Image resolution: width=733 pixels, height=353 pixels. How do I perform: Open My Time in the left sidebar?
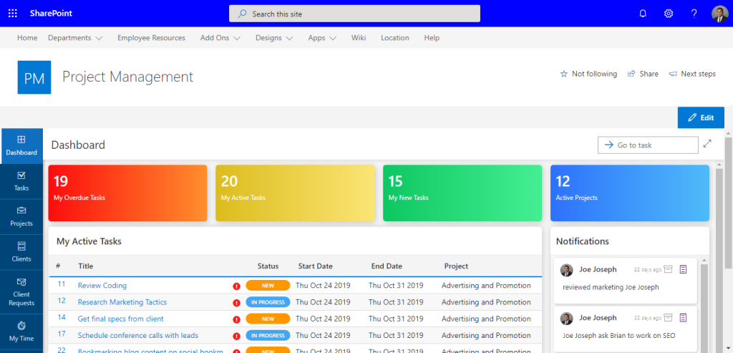(21, 332)
